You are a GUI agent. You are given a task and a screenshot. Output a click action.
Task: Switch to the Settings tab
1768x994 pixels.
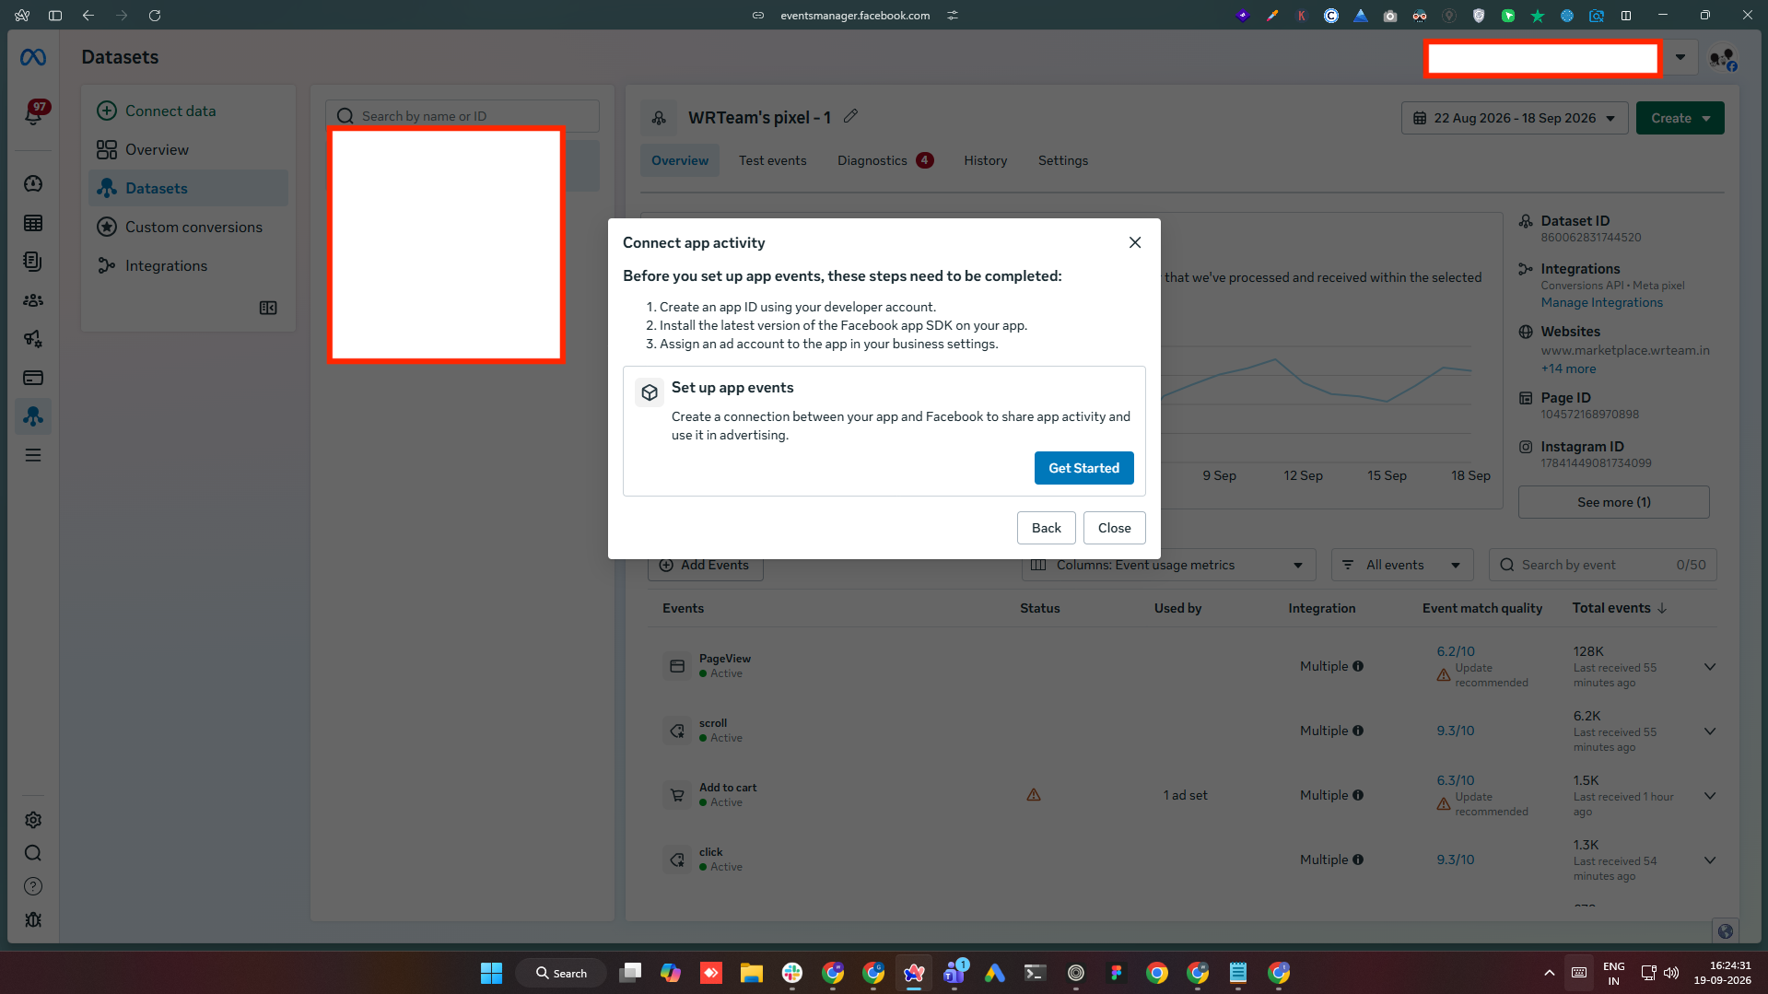pyautogui.click(x=1062, y=160)
